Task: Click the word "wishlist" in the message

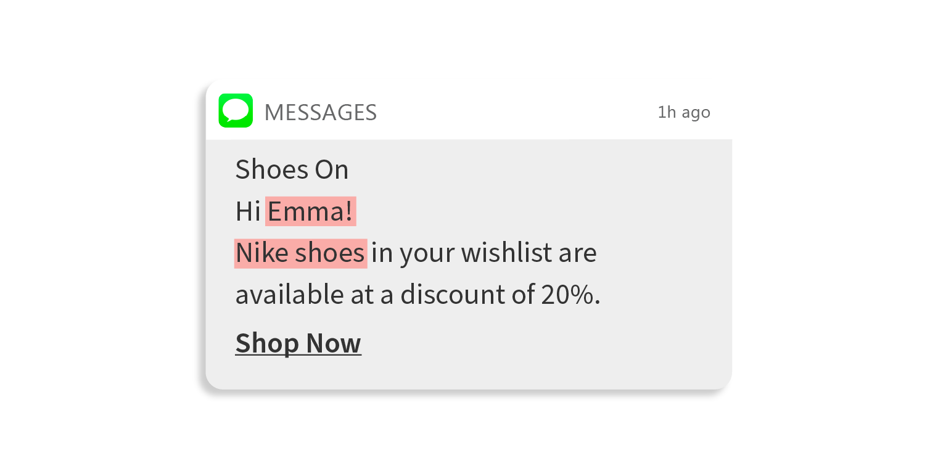Action: 506,253
